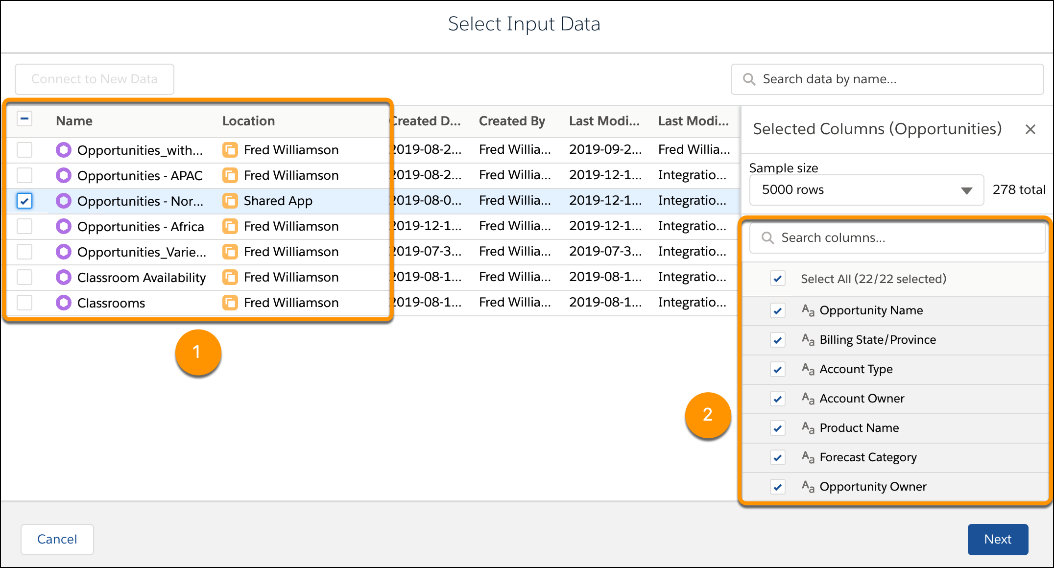Click the Fred Williamson app icon on Classroom Availability row

230,277
